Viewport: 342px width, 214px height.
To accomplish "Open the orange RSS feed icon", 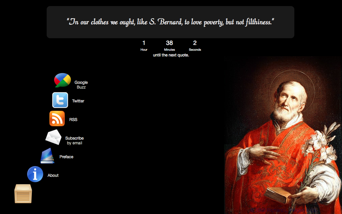I will (57, 118).
